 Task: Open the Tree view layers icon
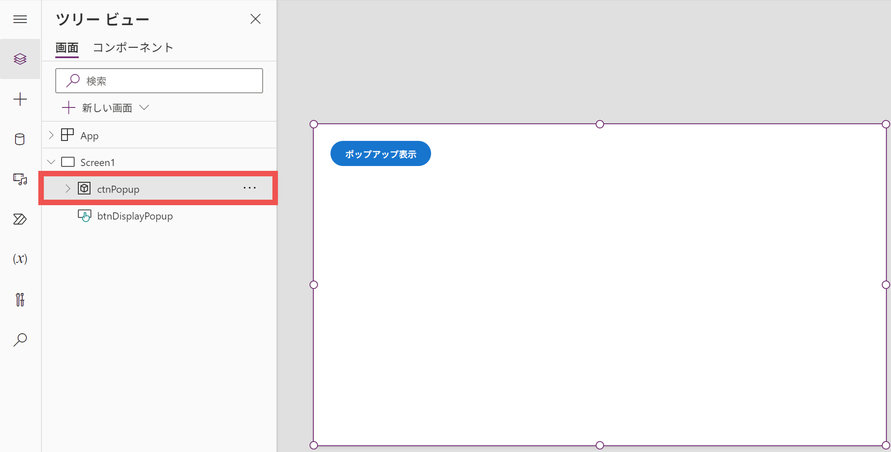[x=20, y=59]
